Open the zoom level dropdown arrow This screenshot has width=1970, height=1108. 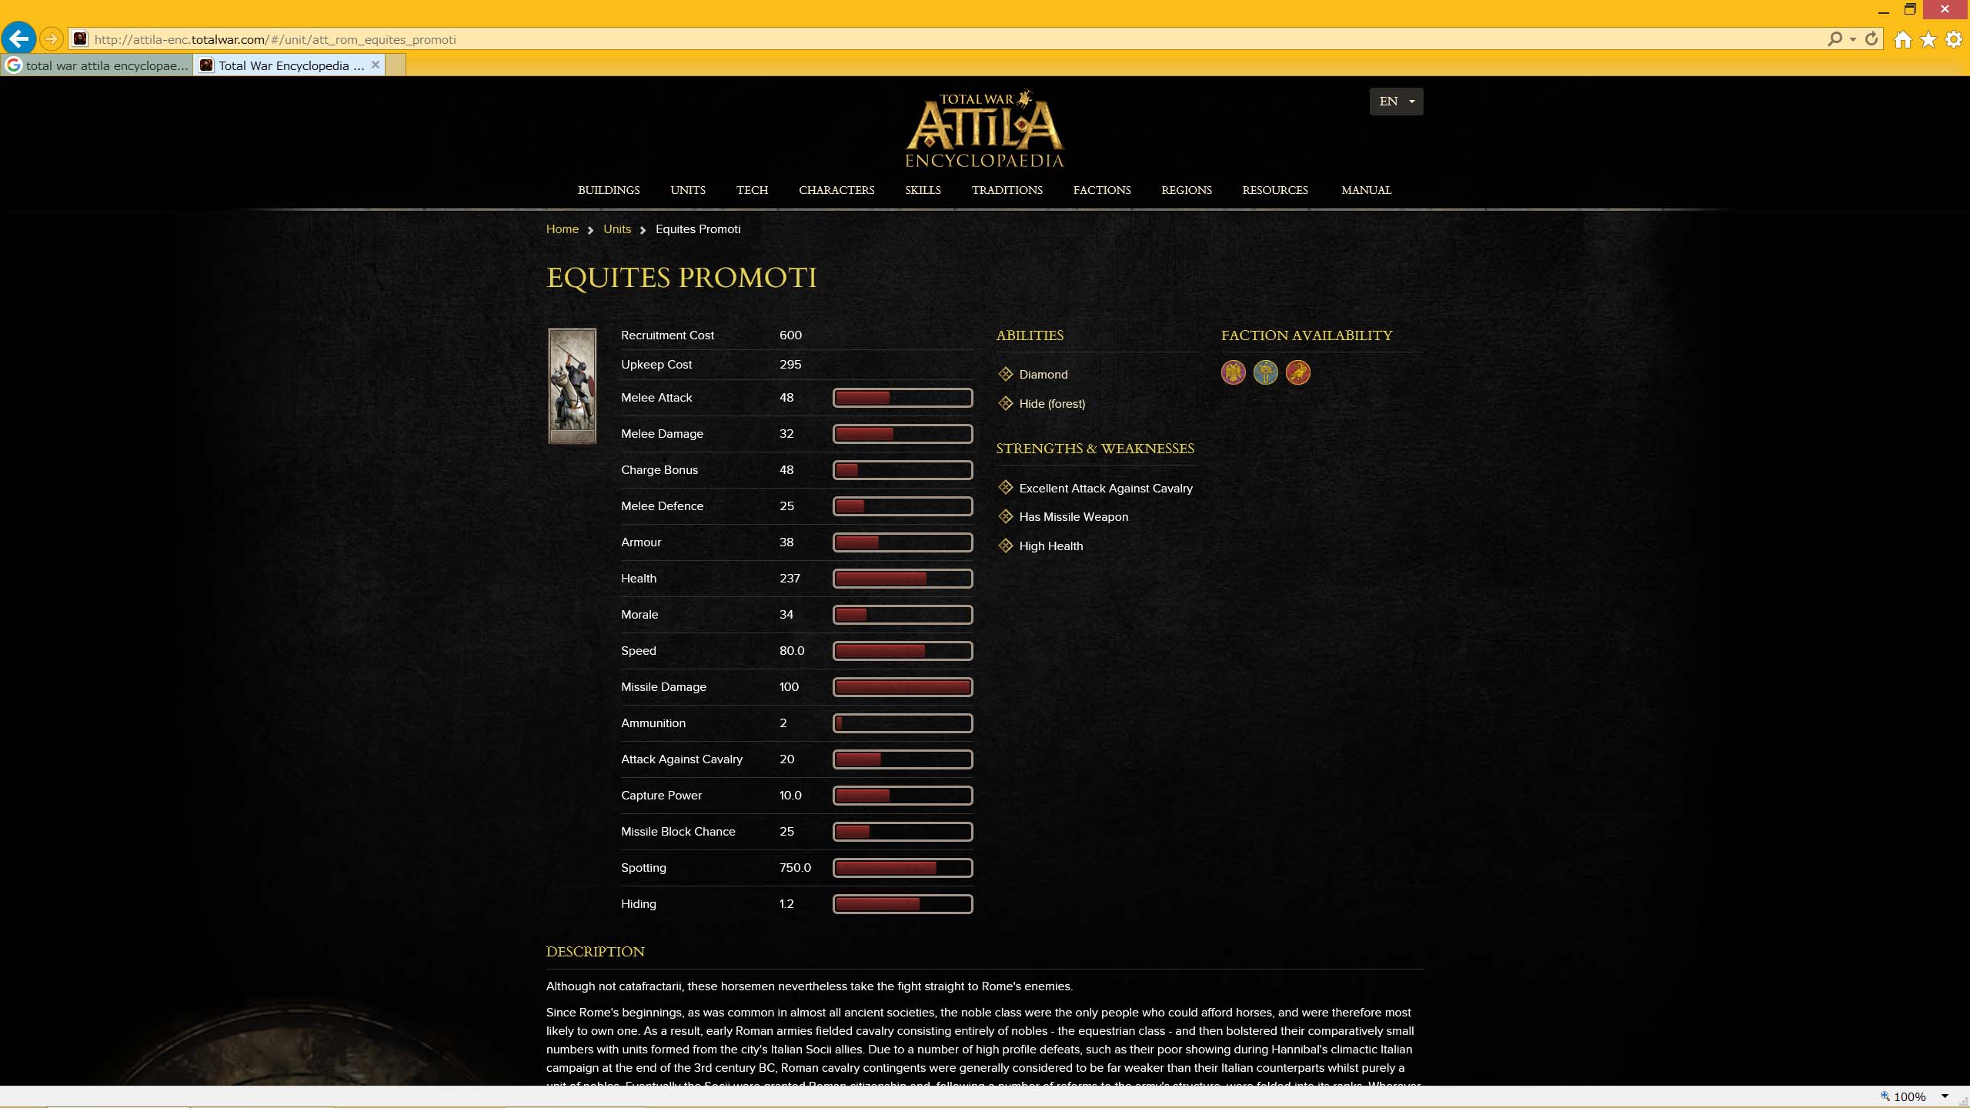click(x=1945, y=1096)
